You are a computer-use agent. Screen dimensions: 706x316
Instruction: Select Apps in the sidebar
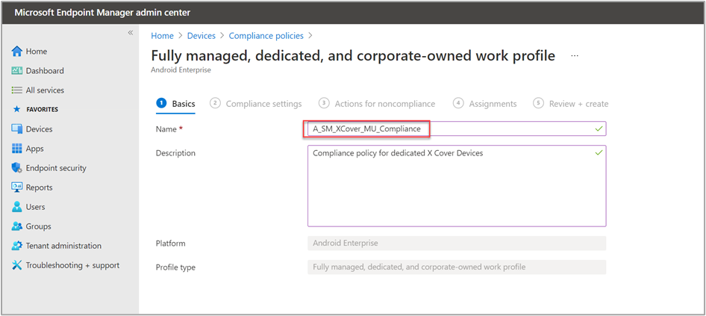34,149
